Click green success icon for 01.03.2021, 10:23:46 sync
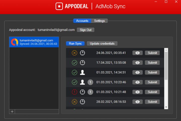181x121 pixels. (x=74, y=82)
